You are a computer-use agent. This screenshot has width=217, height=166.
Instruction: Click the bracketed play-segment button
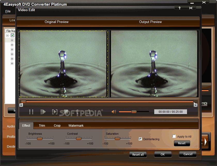click(x=55, y=112)
